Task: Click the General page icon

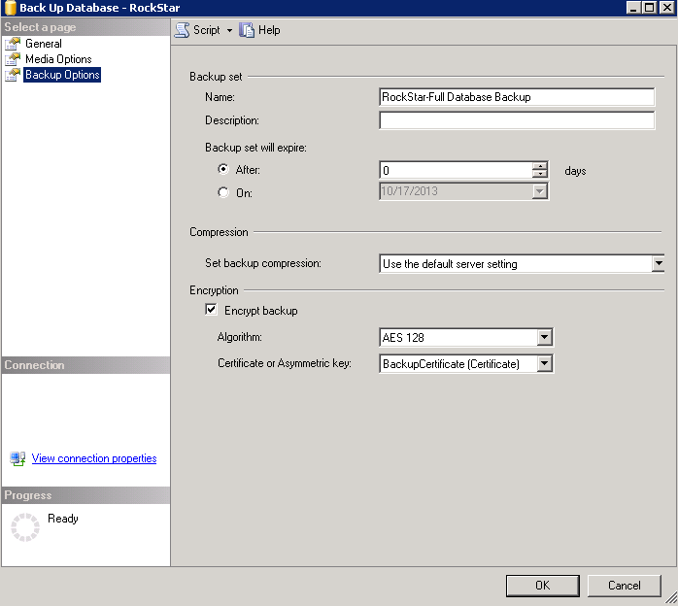Action: (13, 44)
